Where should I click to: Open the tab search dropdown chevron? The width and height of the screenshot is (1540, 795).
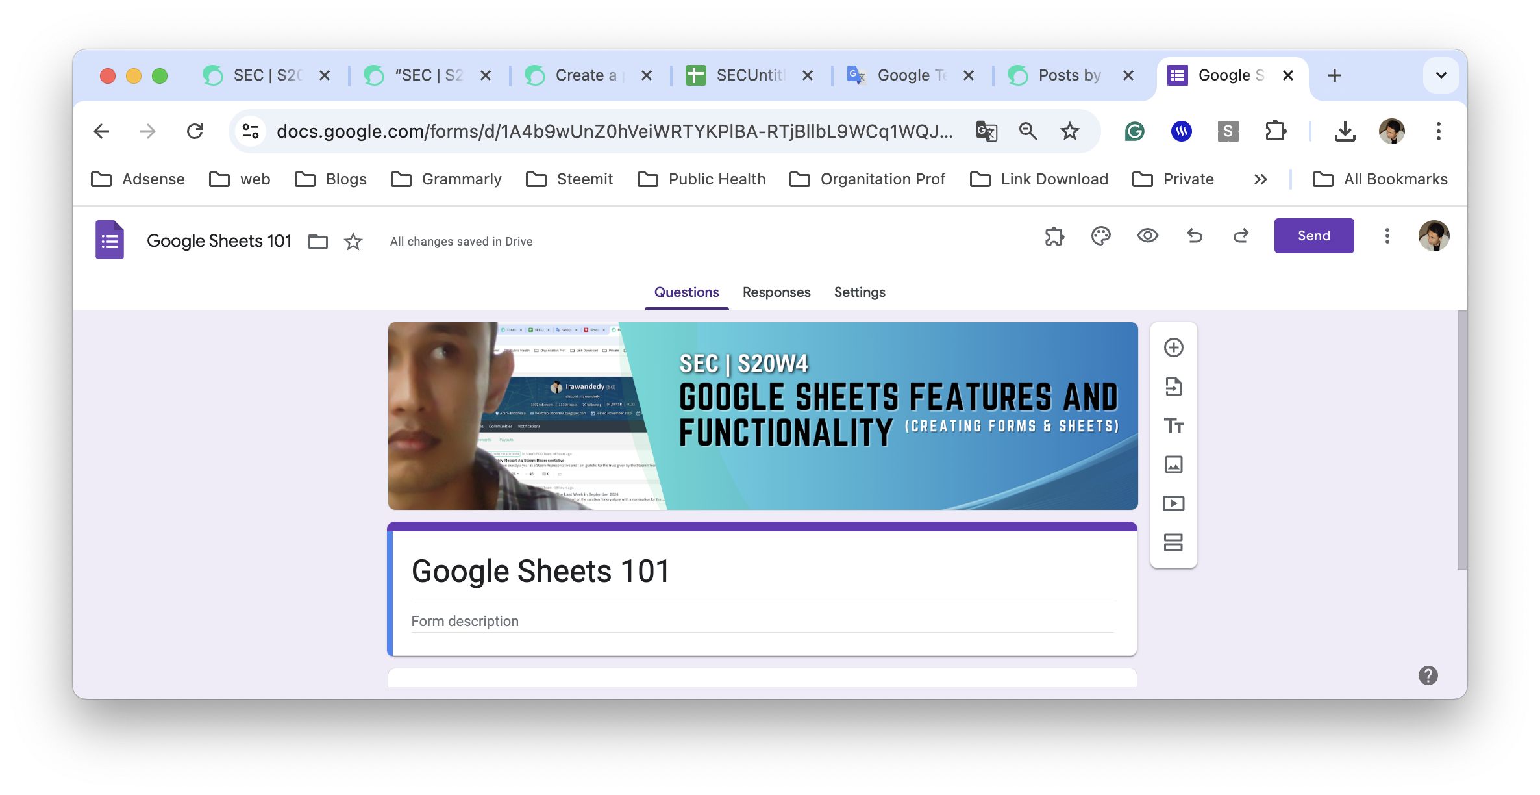point(1441,75)
